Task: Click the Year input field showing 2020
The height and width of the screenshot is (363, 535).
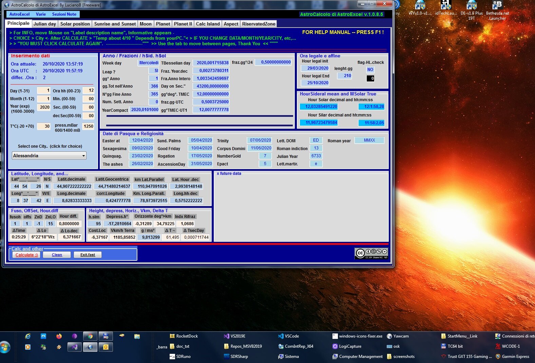Action: pyautogui.click(x=44, y=107)
